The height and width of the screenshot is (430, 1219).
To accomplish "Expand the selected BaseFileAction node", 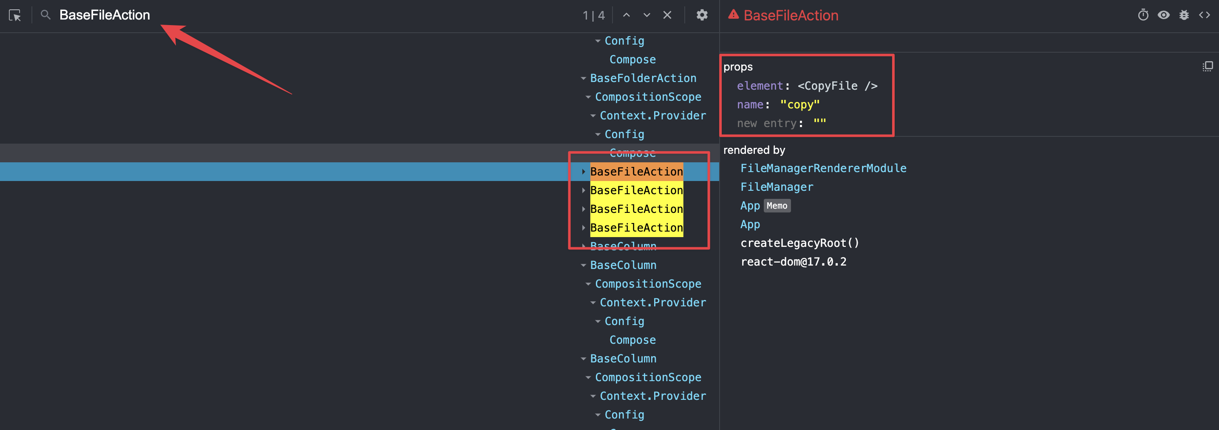I will [x=583, y=171].
